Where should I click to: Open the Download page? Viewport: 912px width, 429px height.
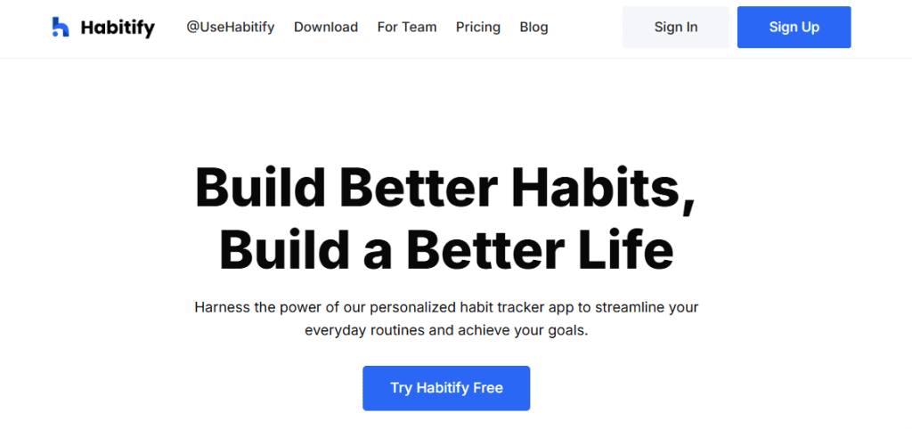tap(326, 28)
